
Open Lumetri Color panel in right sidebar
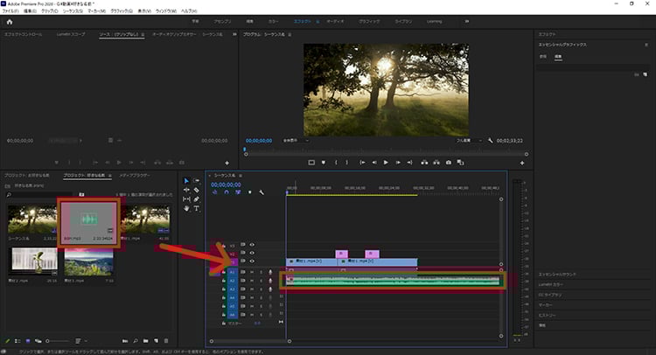click(x=550, y=284)
